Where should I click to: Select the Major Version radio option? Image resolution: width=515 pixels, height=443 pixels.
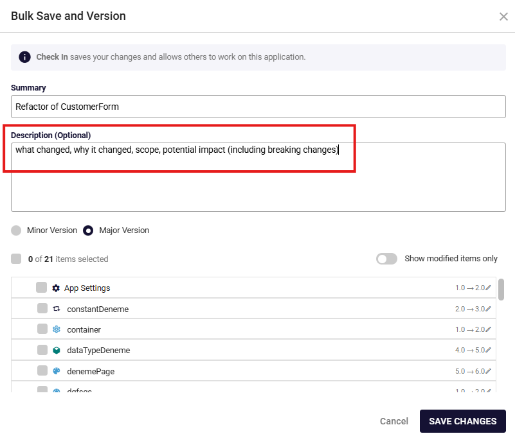(x=88, y=230)
